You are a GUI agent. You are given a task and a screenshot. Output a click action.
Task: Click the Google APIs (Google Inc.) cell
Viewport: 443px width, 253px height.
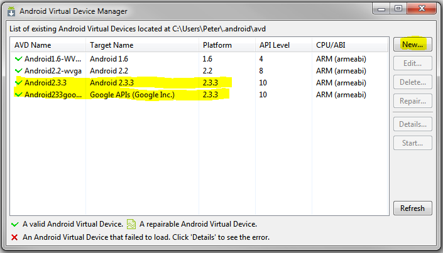coord(132,94)
